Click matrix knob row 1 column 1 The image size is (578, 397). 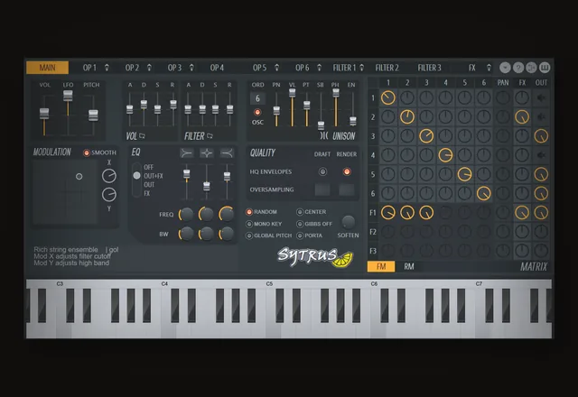(x=388, y=97)
